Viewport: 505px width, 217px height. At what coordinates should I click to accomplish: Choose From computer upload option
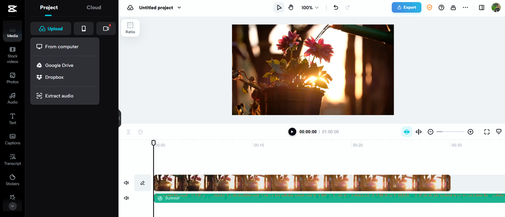click(x=65, y=46)
